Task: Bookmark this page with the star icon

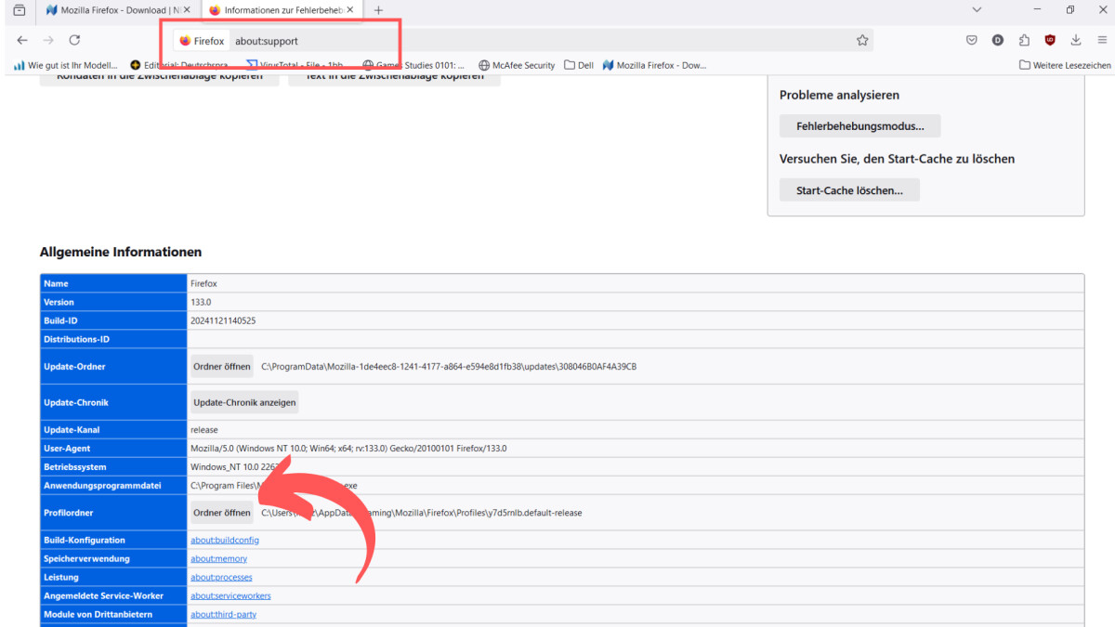Action: 862,40
